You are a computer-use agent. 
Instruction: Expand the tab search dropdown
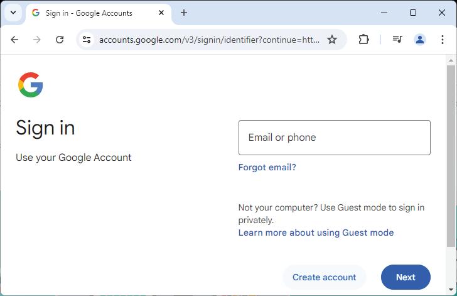[13, 13]
